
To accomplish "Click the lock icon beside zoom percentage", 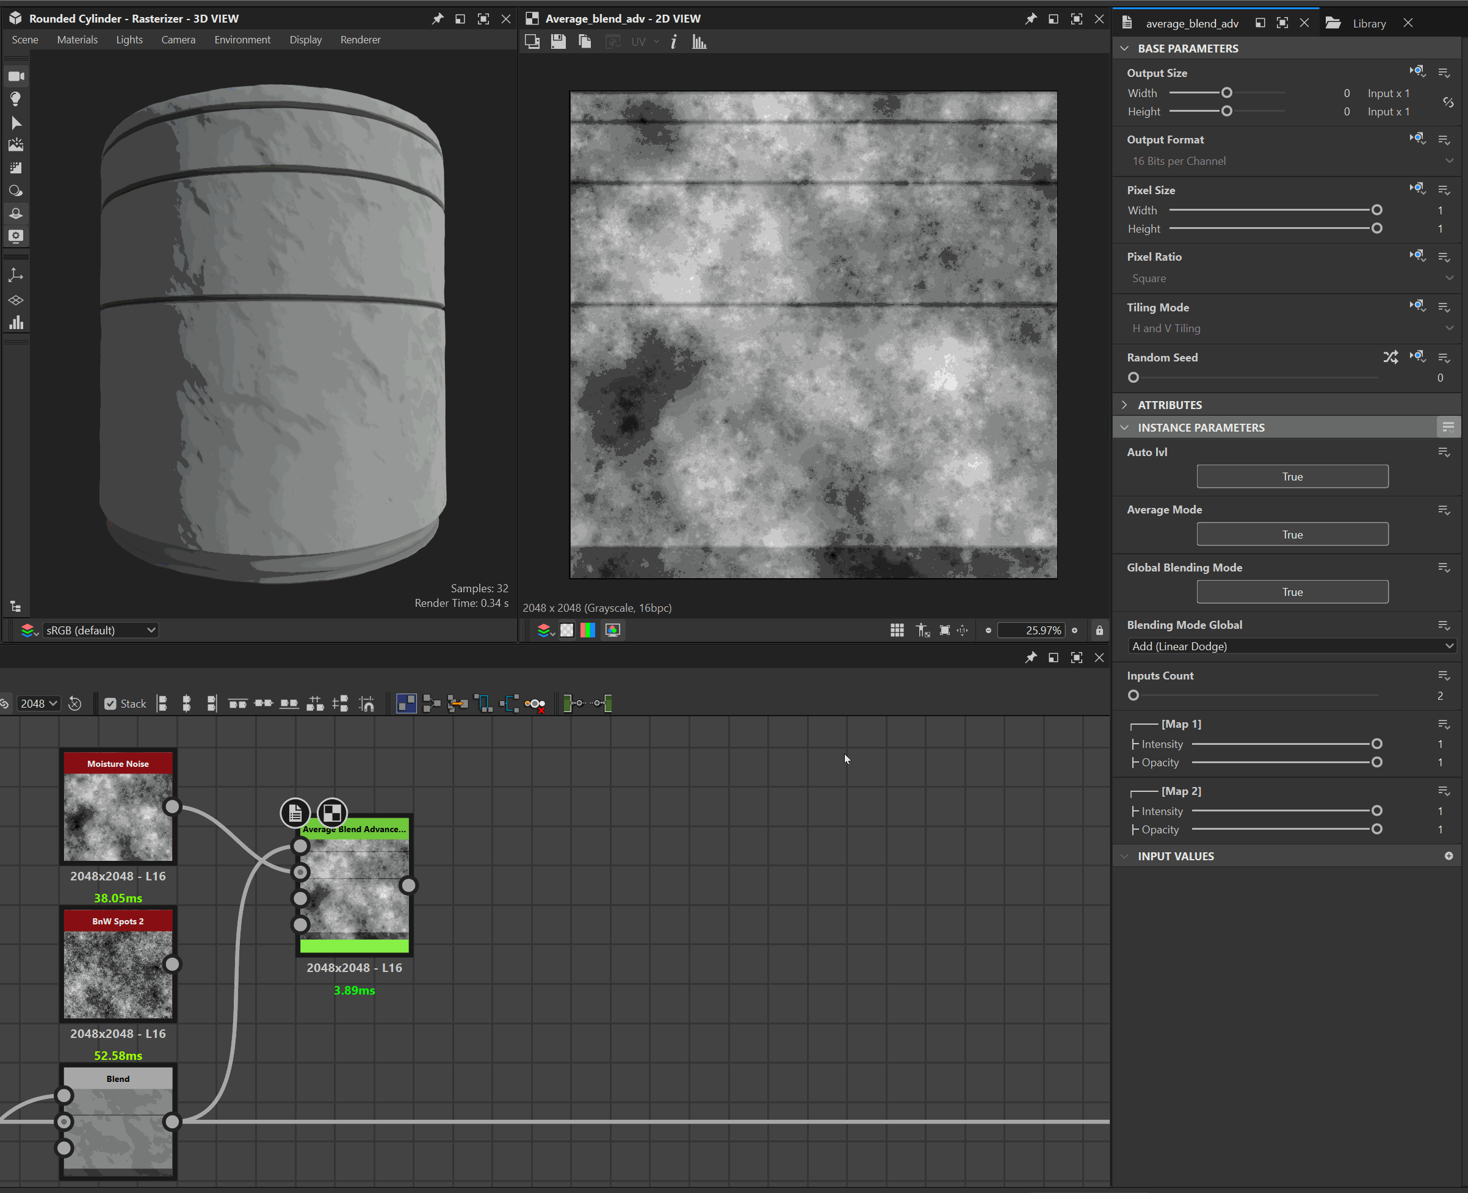I will (1099, 630).
